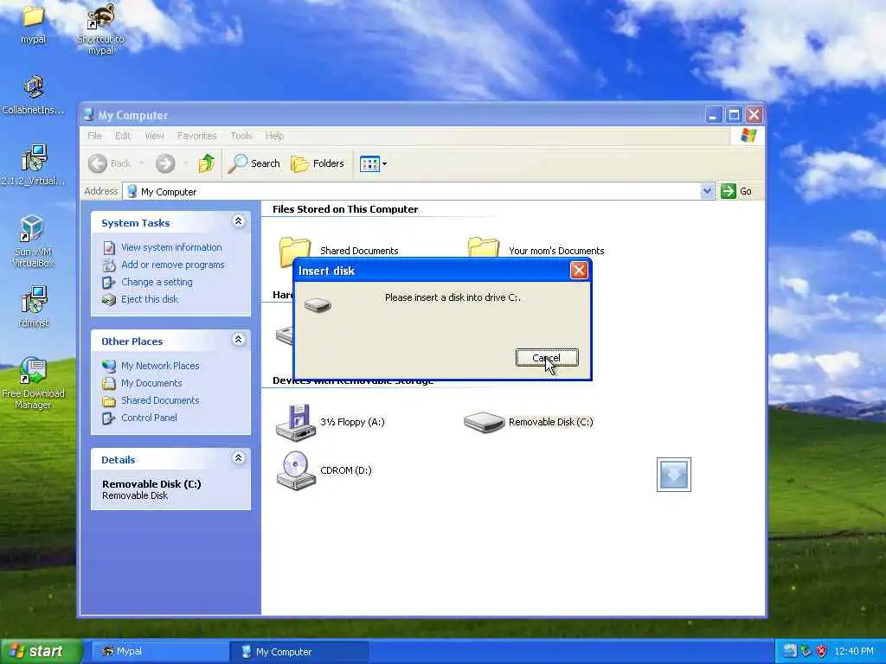Image resolution: width=886 pixels, height=664 pixels.
Task: Cancel the Insert disk dialog
Action: coord(547,357)
